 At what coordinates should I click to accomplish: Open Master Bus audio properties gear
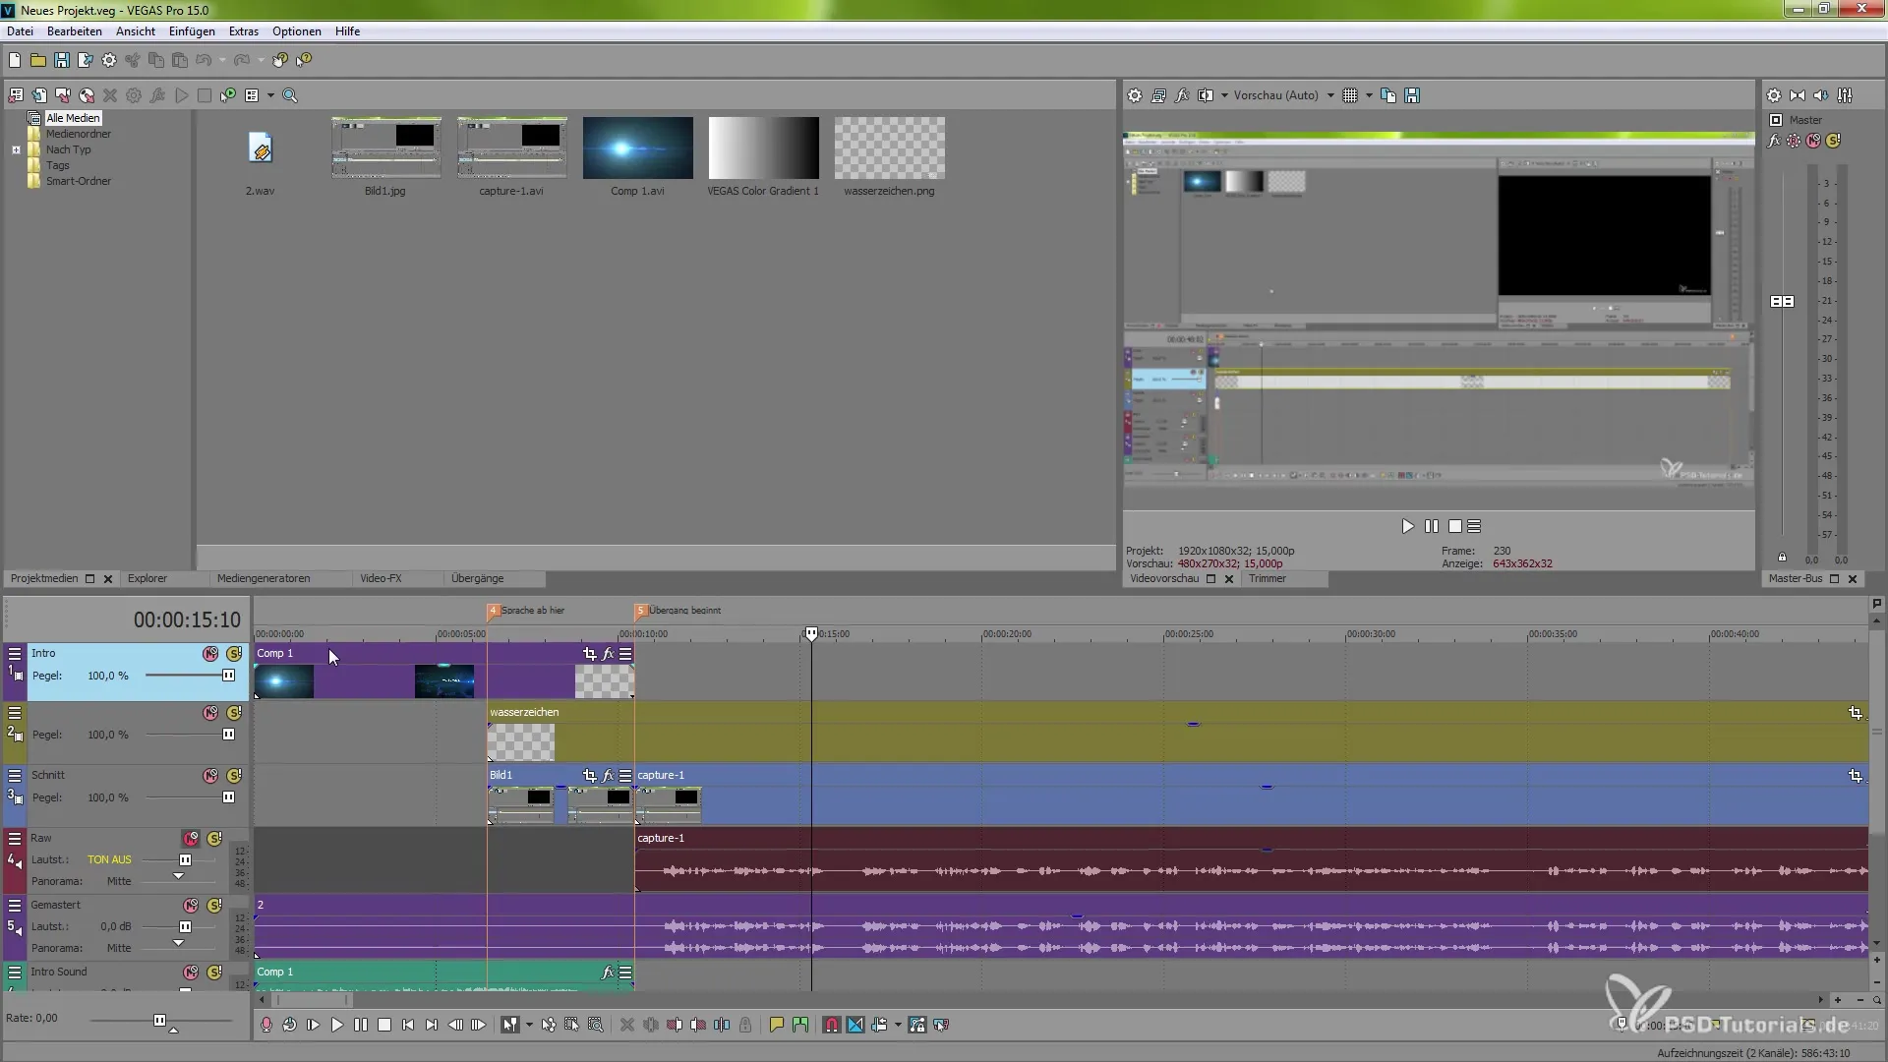(1774, 95)
